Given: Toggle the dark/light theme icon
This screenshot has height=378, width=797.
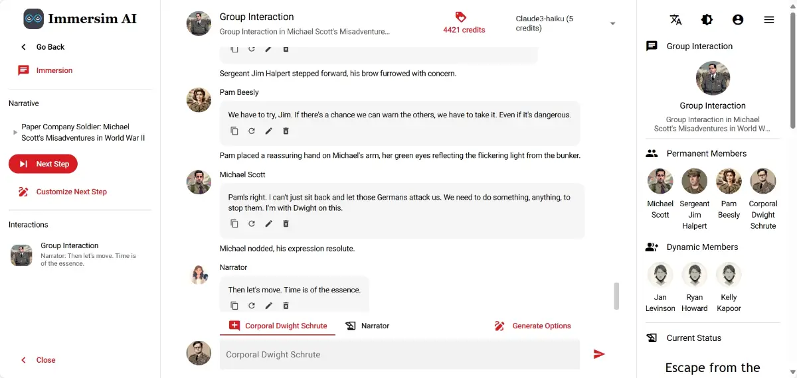Looking at the screenshot, I should [707, 20].
